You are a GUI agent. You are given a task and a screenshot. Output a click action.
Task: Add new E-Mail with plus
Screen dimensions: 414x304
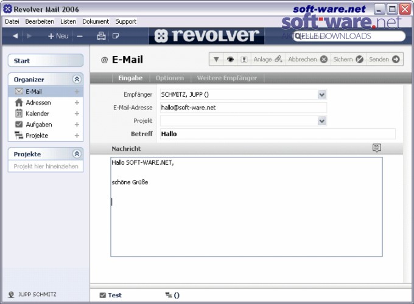(77, 91)
